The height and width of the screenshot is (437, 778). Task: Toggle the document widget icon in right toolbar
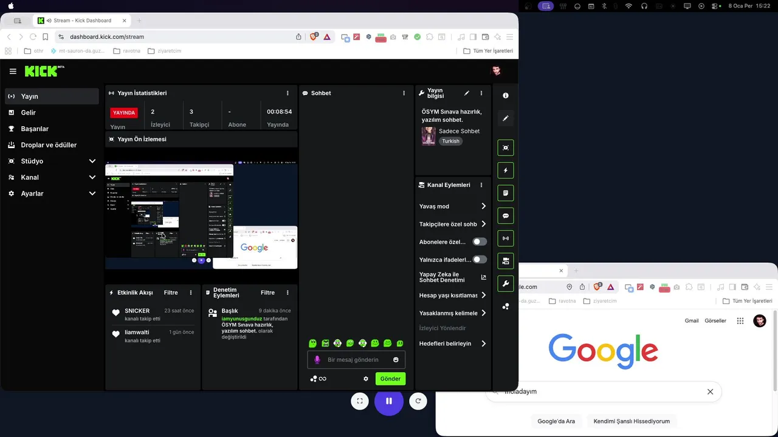(x=506, y=193)
